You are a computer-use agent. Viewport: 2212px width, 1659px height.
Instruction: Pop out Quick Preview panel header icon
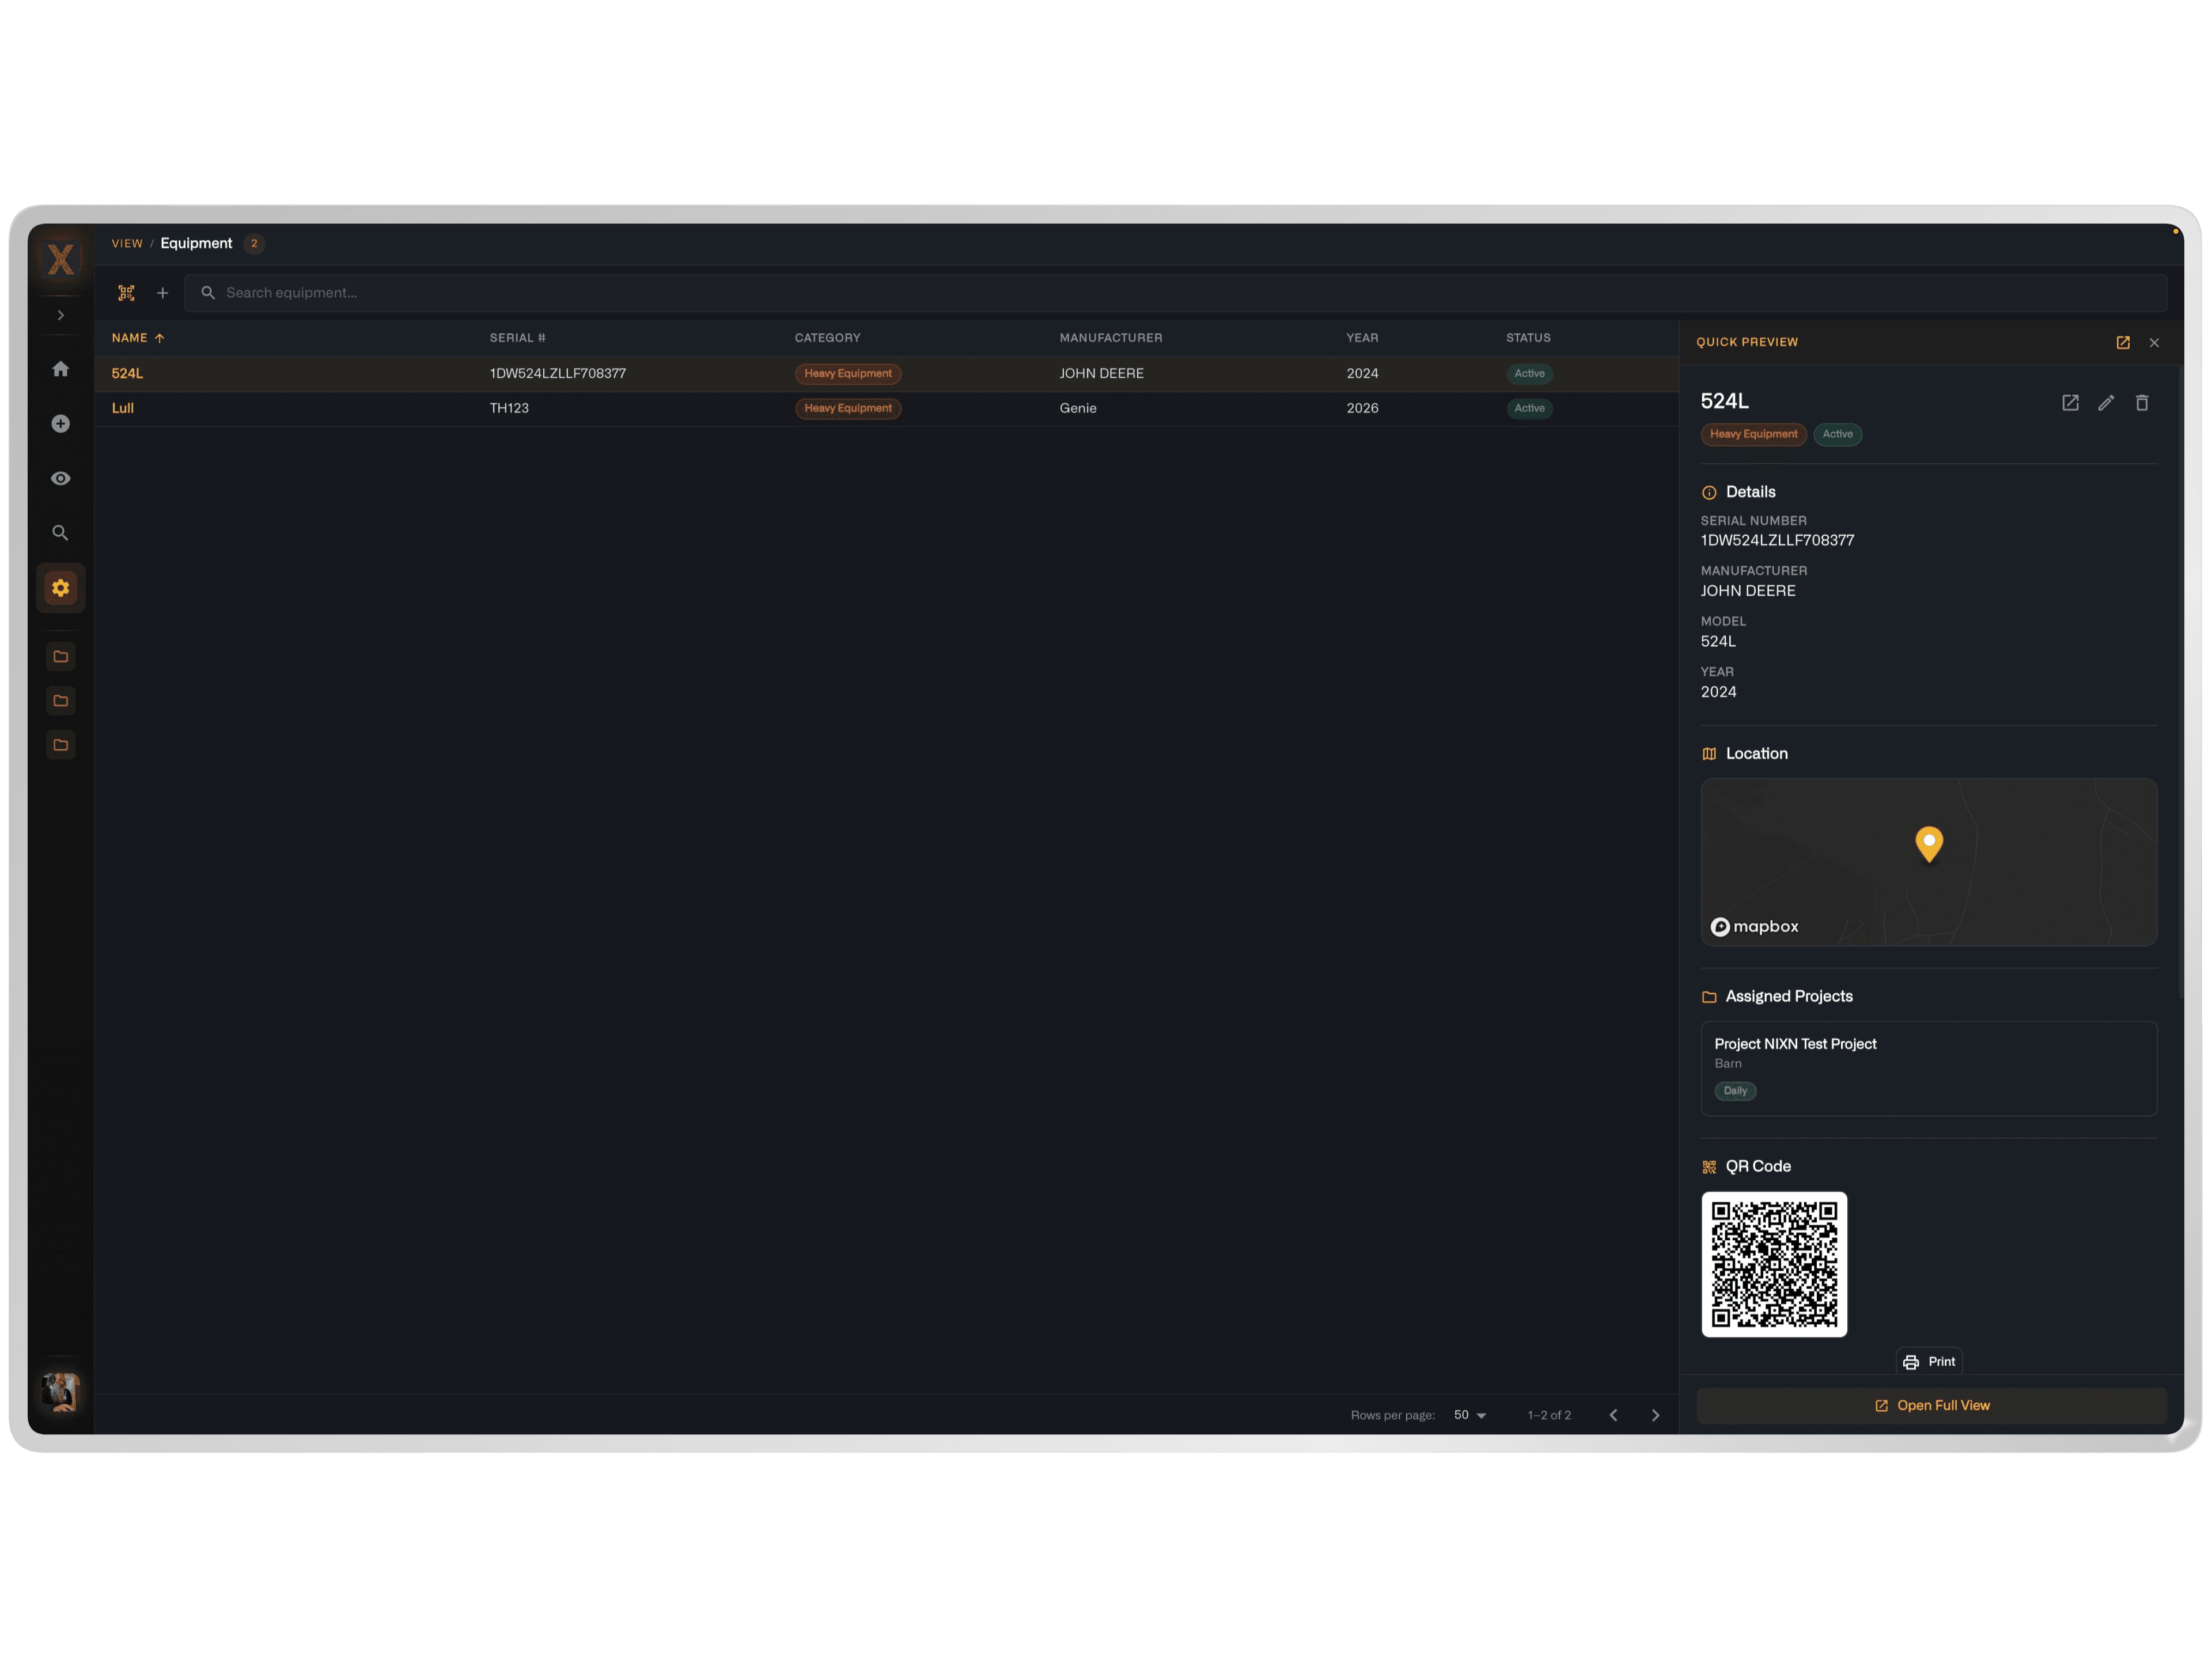tap(2123, 343)
